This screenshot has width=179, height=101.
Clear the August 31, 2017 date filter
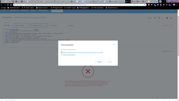pyautogui.click(x=46, y=26)
